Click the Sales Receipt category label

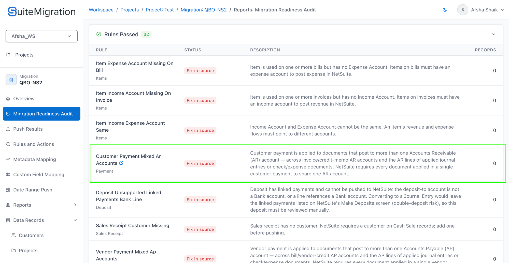point(109,233)
